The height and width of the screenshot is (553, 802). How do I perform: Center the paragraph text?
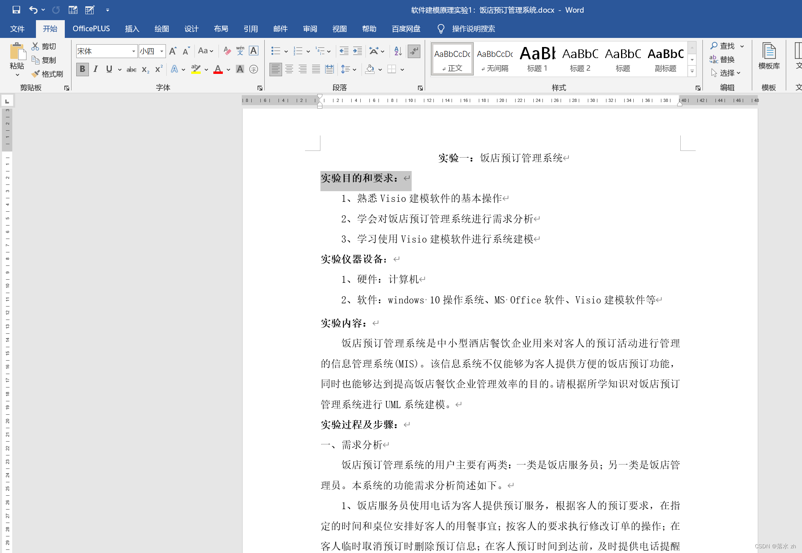pos(289,70)
